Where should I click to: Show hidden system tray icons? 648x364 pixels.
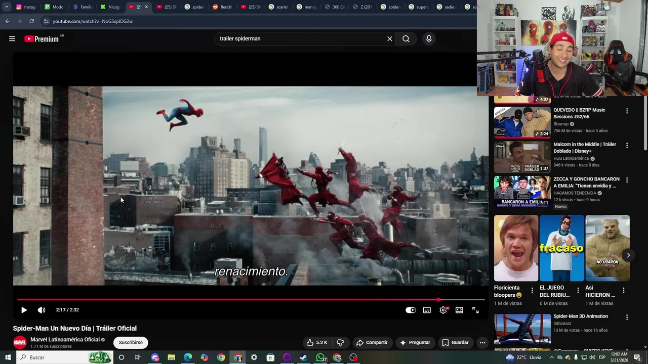552,357
